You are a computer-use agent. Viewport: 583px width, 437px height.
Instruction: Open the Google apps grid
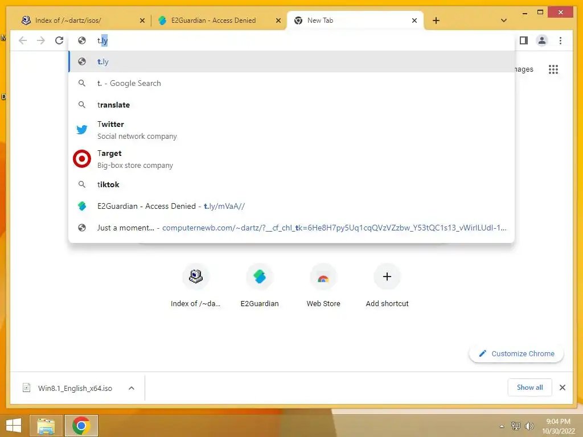553,69
